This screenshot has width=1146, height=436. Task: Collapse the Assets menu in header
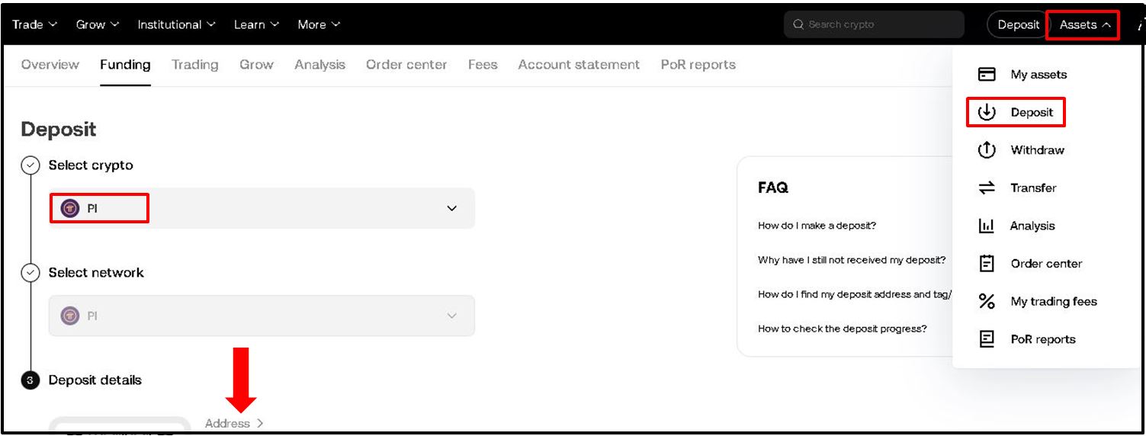(1083, 25)
